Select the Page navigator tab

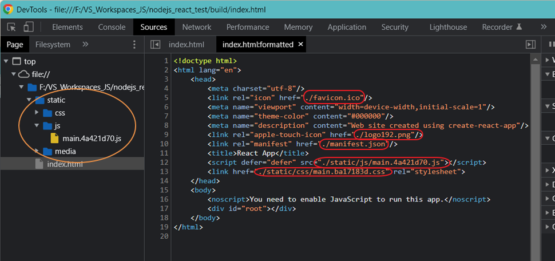[15, 45]
